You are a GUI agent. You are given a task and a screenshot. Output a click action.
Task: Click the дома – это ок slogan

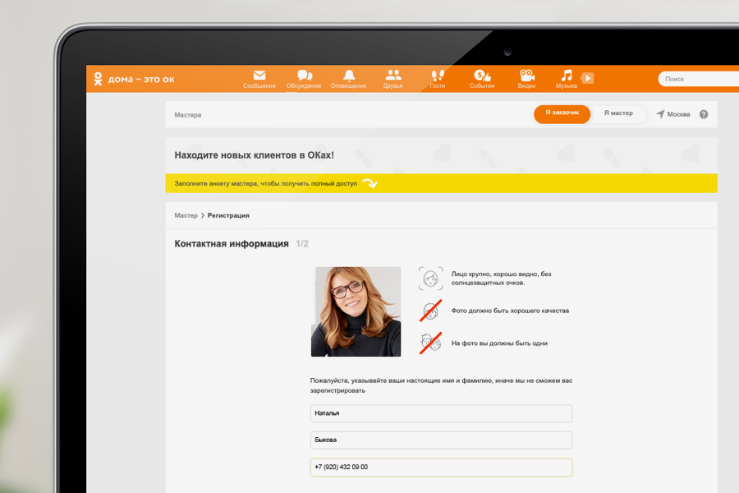[x=141, y=79]
